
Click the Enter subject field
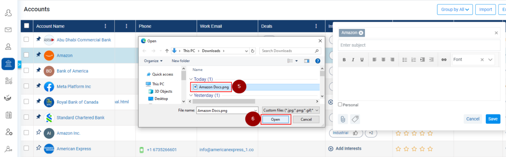point(419,45)
